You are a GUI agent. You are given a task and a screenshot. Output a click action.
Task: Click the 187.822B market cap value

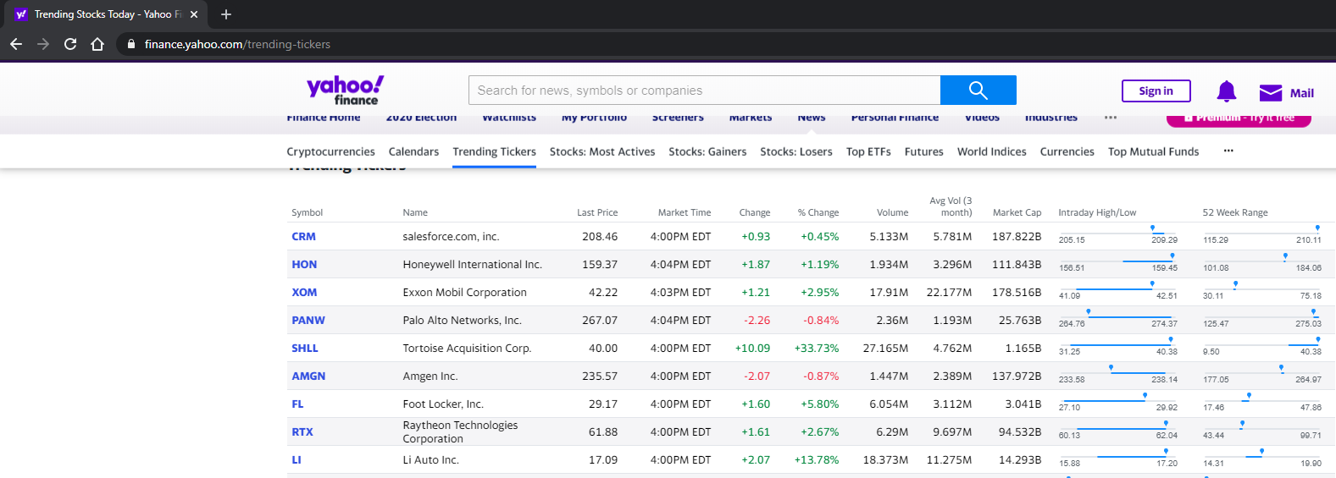point(1017,237)
